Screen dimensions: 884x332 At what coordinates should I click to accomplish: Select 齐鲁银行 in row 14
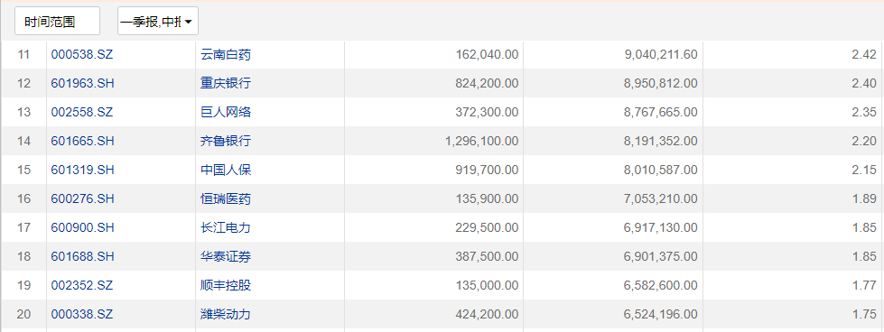(226, 141)
